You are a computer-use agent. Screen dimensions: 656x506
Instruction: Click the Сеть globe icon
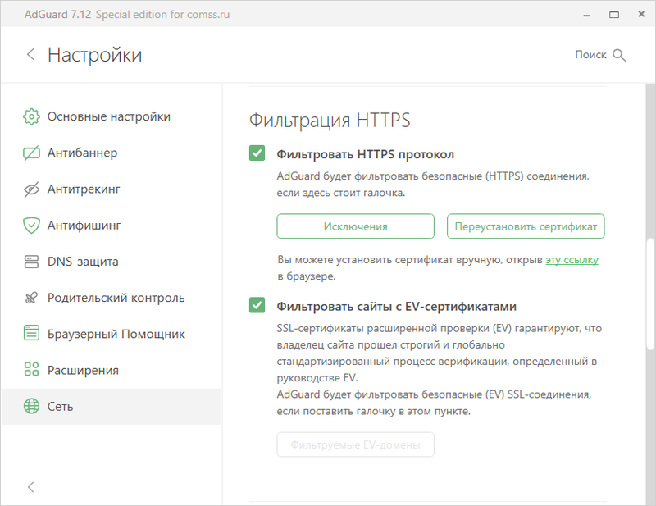31,406
